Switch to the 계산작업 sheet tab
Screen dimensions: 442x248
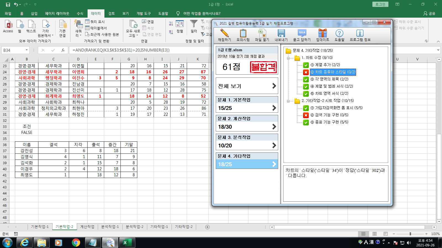(x=87, y=227)
